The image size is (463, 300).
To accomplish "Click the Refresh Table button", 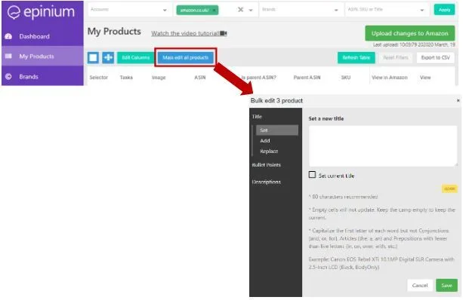I will tap(356, 57).
